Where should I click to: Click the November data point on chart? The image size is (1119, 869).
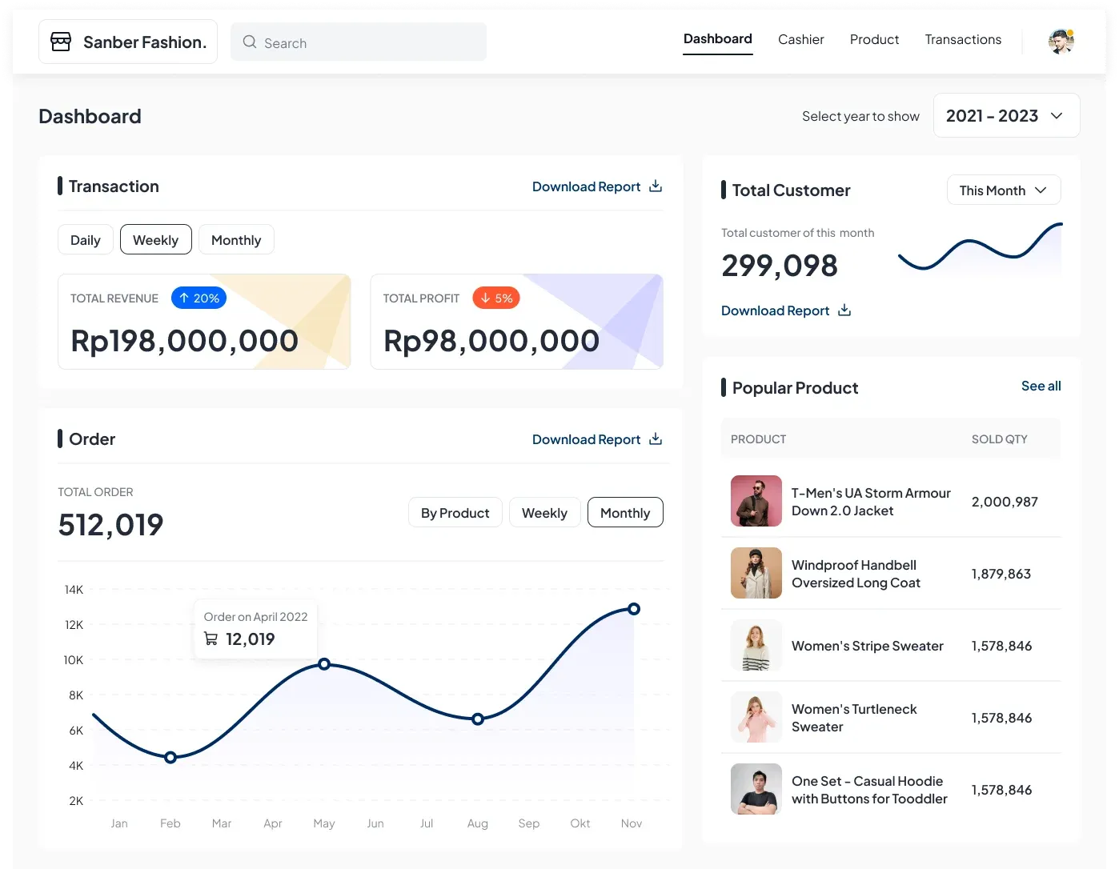(x=634, y=609)
